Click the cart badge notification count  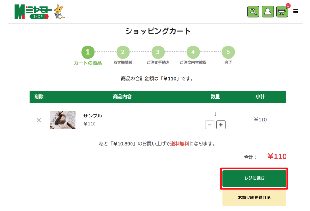288,6
